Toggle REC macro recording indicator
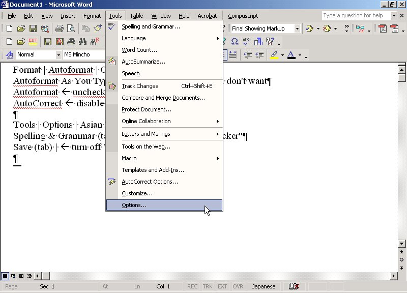The height and width of the screenshot is (293, 407). click(193, 286)
